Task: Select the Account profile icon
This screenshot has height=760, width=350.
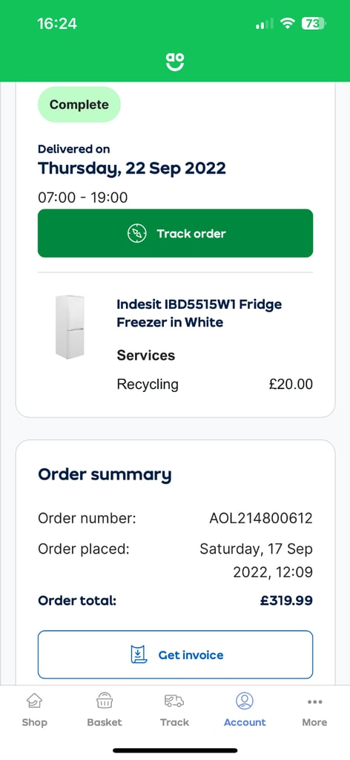Action: (x=245, y=701)
